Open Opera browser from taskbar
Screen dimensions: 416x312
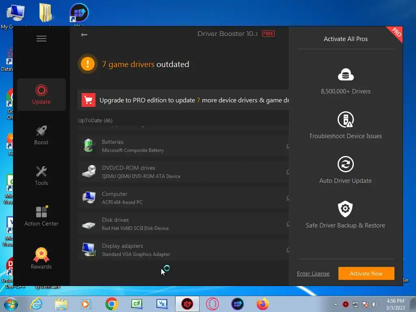click(212, 304)
